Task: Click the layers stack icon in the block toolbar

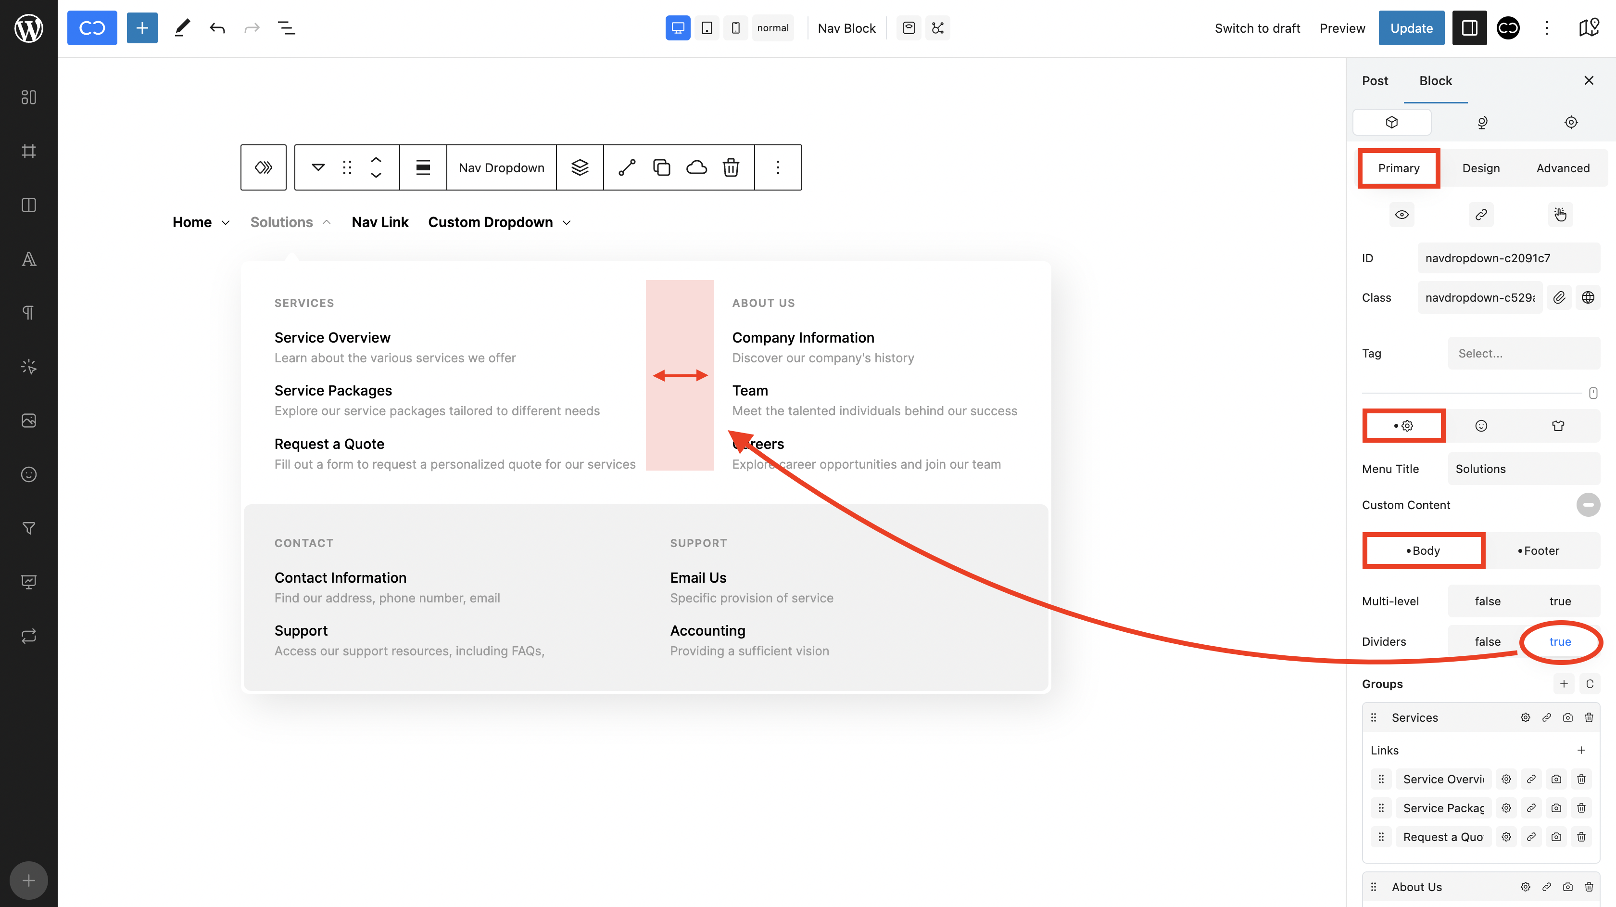Action: 580,167
